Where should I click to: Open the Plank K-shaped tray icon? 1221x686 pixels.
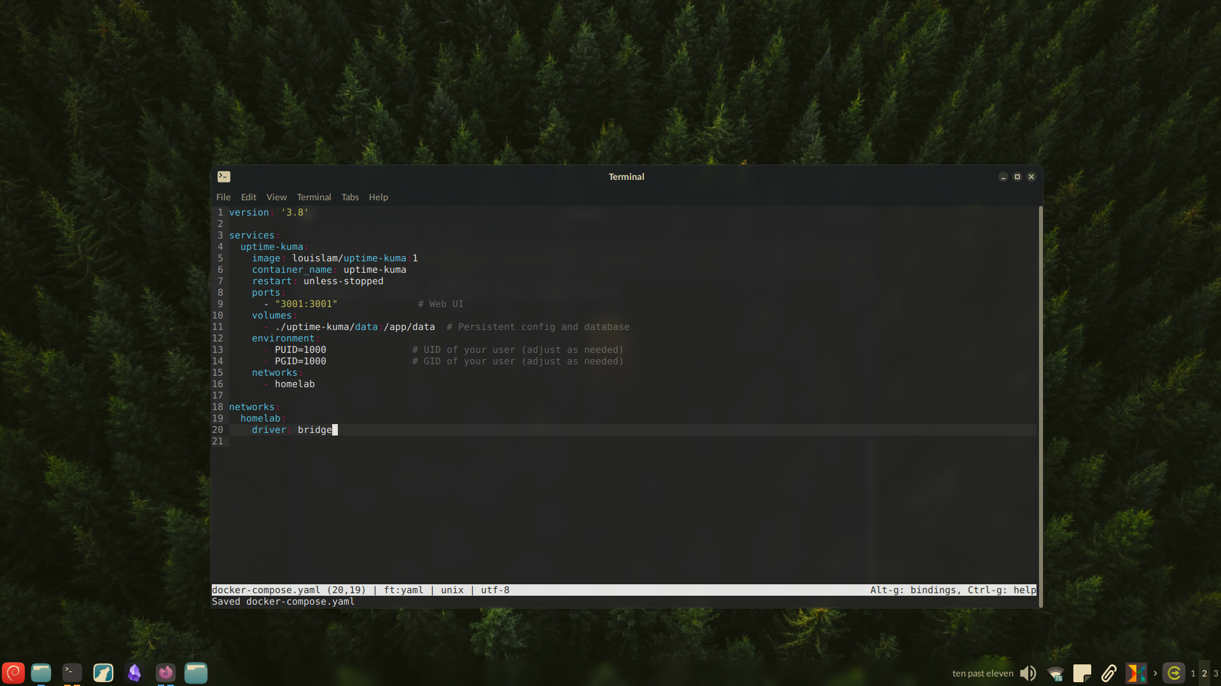[1136, 673]
